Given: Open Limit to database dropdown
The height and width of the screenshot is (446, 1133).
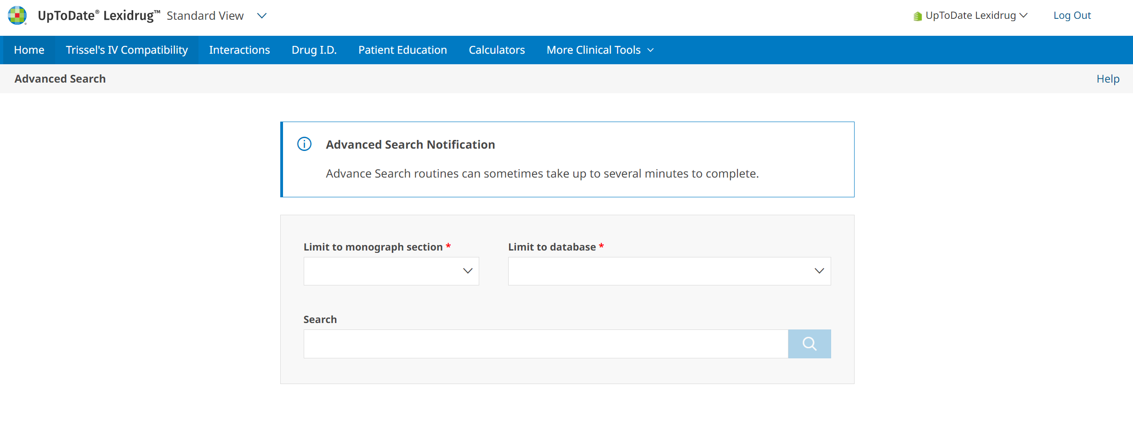Looking at the screenshot, I should click(x=669, y=271).
